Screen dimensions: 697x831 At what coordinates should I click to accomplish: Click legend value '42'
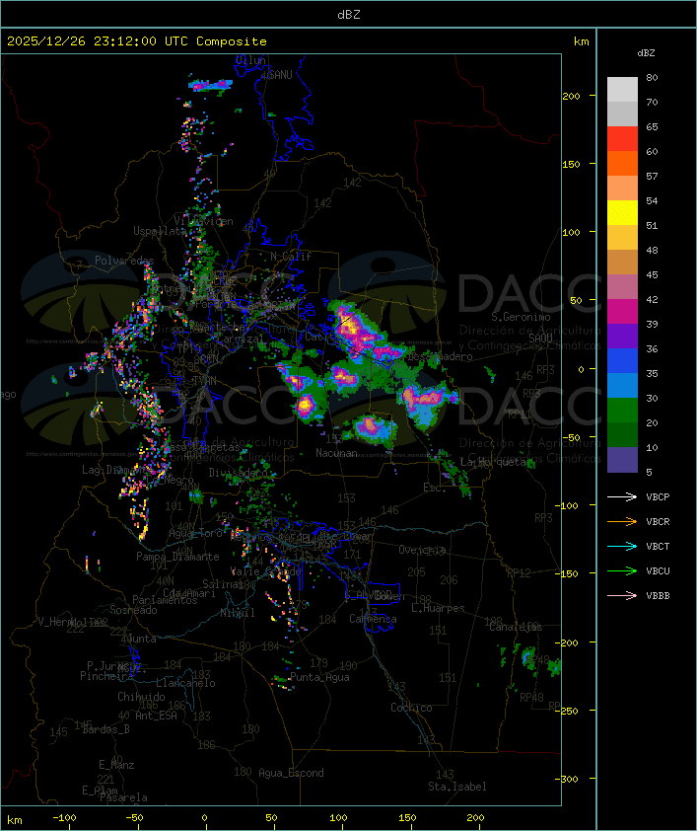click(x=652, y=299)
